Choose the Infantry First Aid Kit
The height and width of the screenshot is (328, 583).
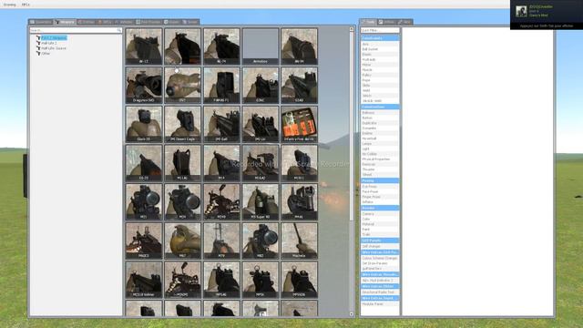click(x=300, y=124)
